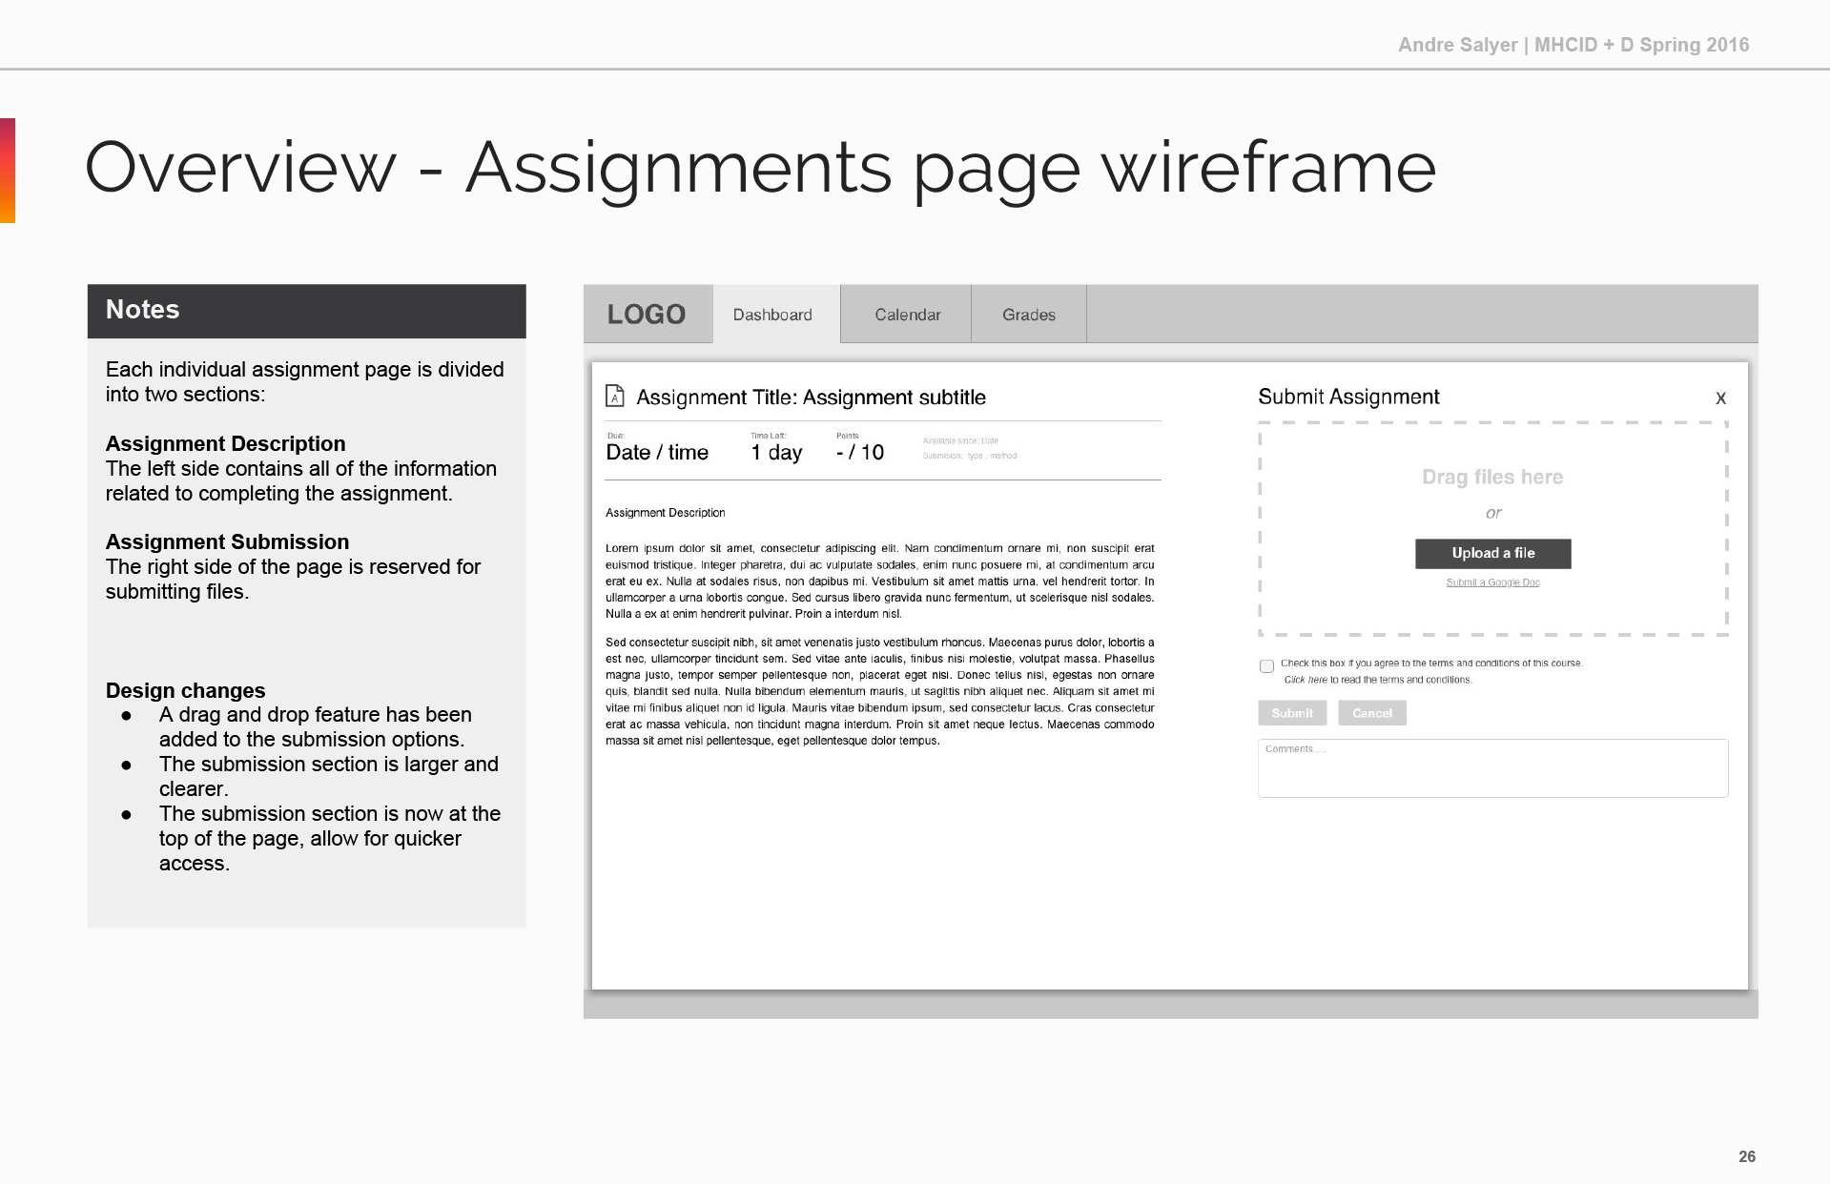Close the Submit Assignment panel with X
Screen dimensions: 1830x1184
coord(1720,398)
